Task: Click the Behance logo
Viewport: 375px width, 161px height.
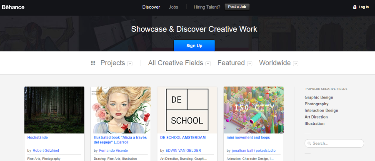Action: 13,7
